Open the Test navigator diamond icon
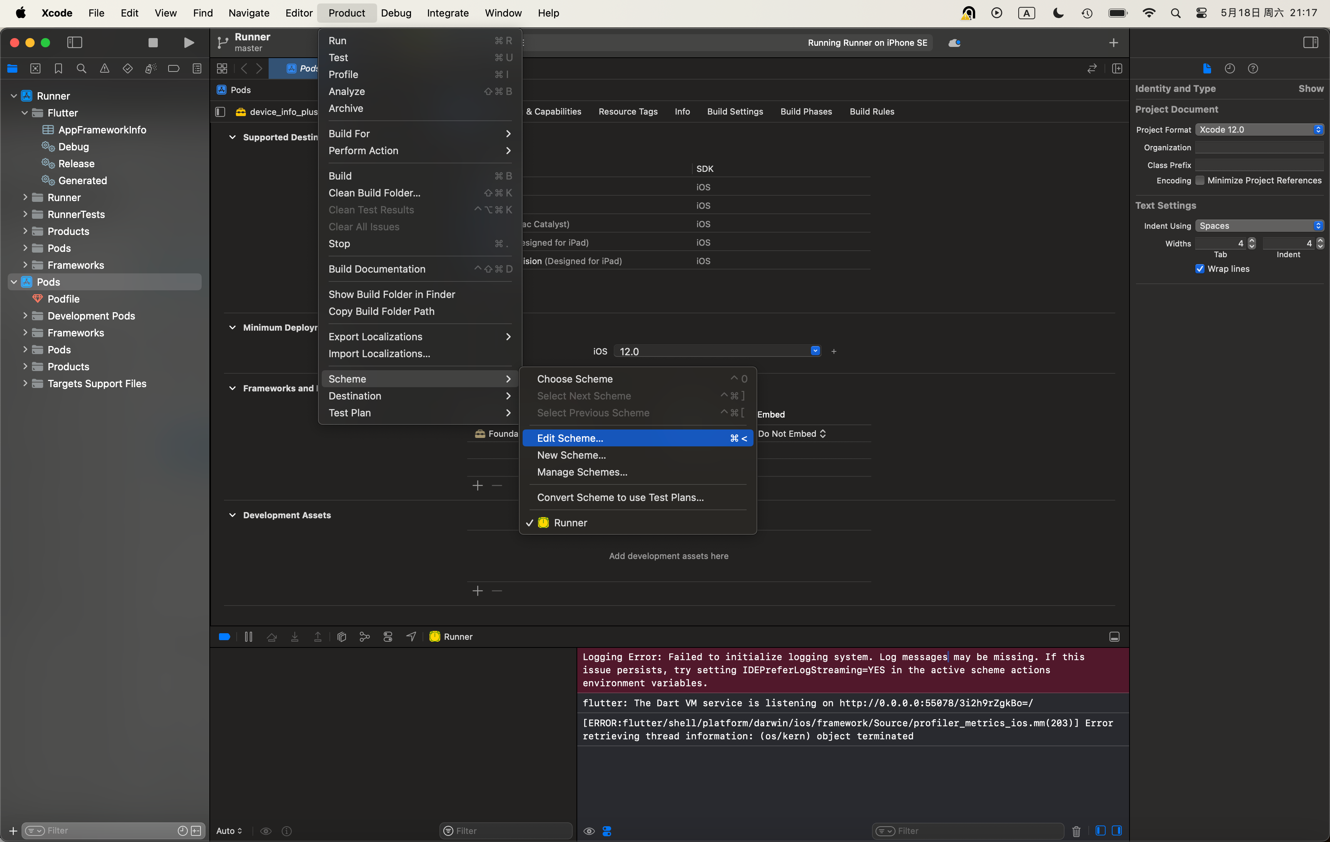This screenshot has height=842, width=1330. 128,68
